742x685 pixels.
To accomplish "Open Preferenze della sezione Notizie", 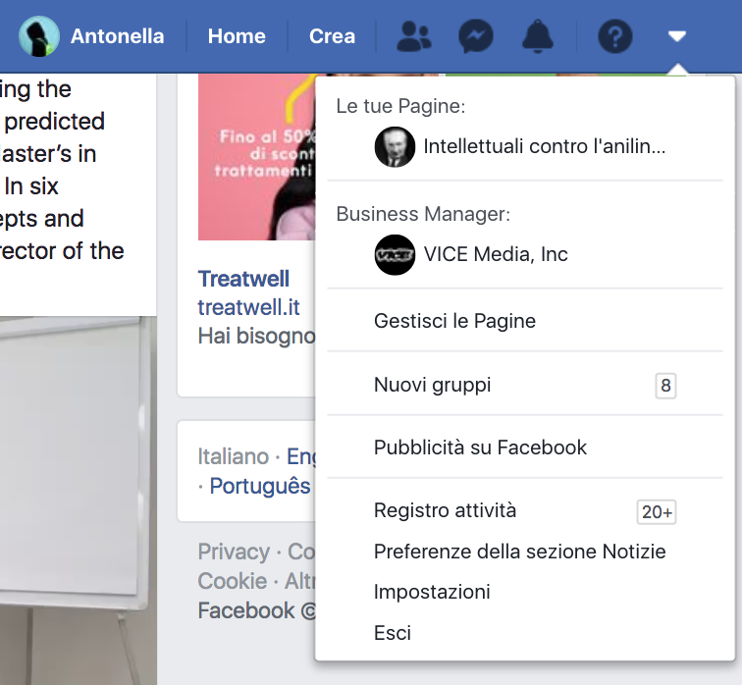I will click(519, 552).
